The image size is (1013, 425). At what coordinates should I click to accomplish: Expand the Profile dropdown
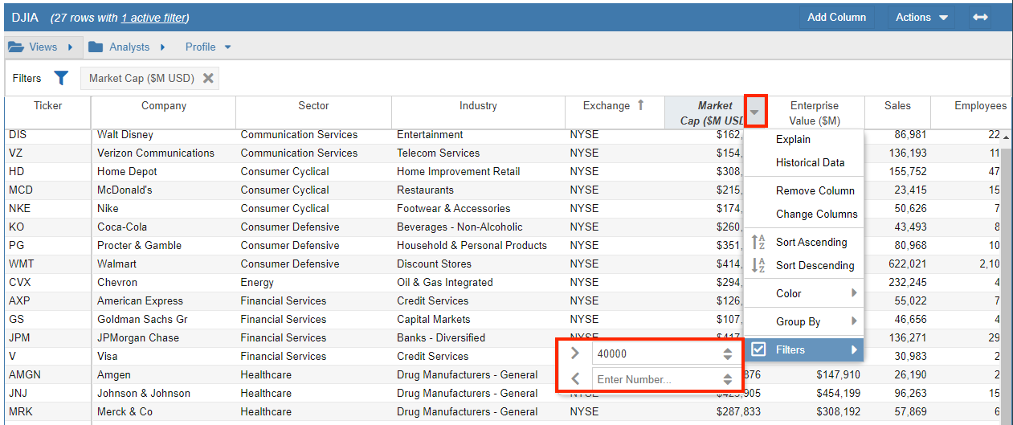click(x=208, y=47)
